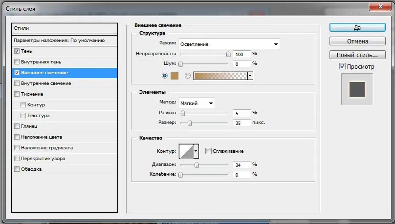Enable the Обводка checkbox
Image resolution: width=395 pixels, height=224 pixels.
pyautogui.click(x=17, y=169)
